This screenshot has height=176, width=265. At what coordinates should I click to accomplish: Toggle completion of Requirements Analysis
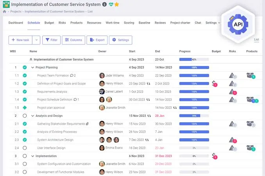point(25,92)
